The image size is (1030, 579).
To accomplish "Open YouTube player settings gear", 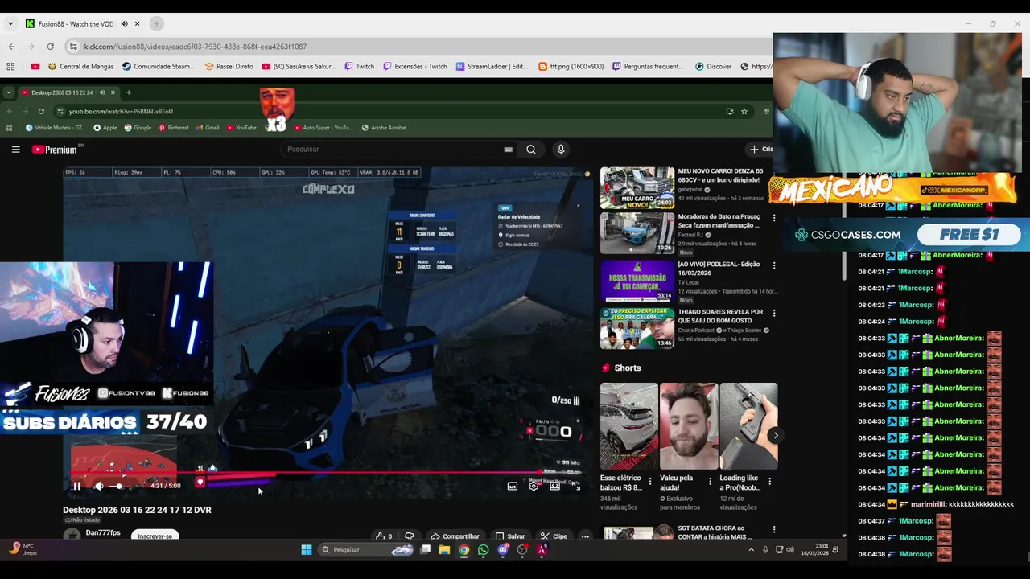I will click(x=534, y=486).
